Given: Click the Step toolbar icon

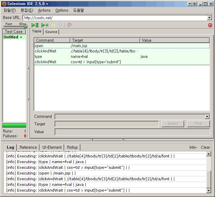Looking at the screenshot, I should (x=60, y=25).
